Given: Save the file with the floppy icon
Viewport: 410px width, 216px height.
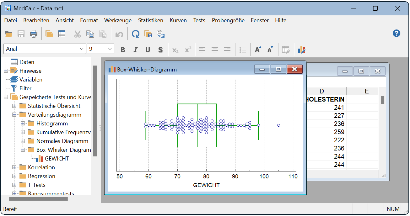Looking at the screenshot, I should point(21,34).
